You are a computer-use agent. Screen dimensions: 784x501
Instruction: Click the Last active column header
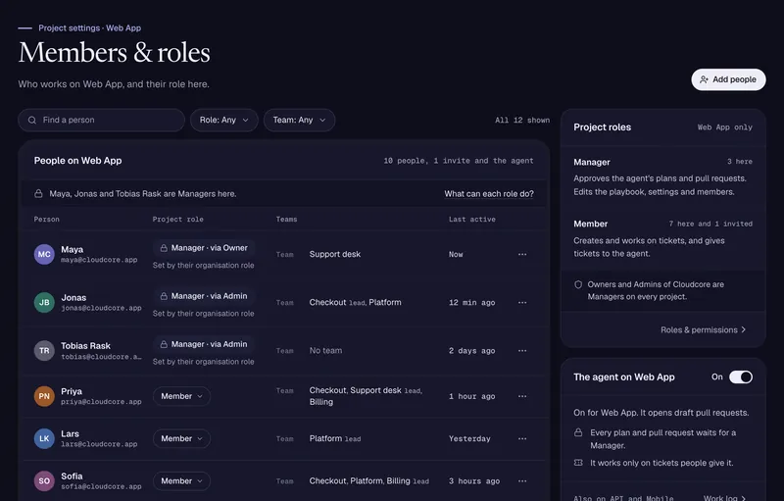pyautogui.click(x=472, y=220)
